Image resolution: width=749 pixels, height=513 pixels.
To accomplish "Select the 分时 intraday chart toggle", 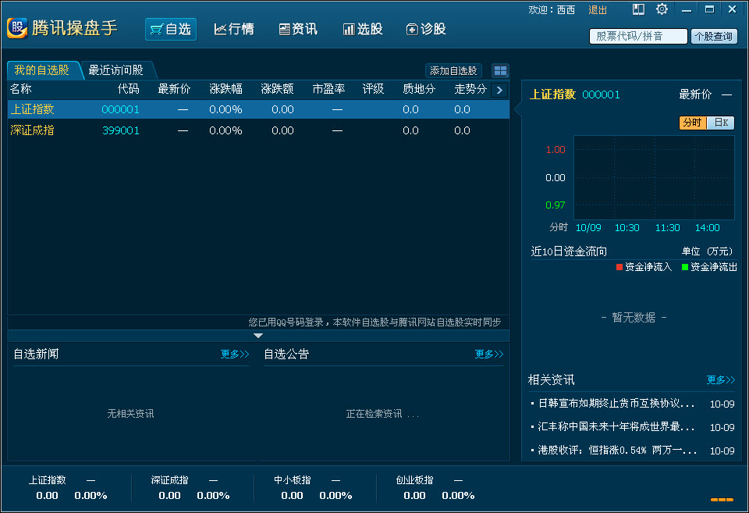I will pos(692,123).
